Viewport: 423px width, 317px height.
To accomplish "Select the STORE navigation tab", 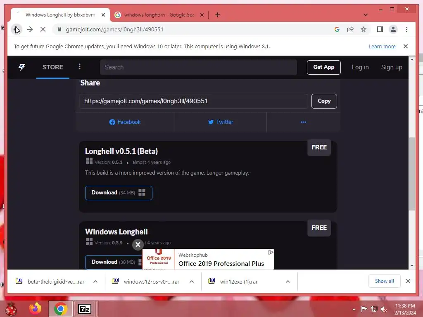I will pyautogui.click(x=52, y=67).
